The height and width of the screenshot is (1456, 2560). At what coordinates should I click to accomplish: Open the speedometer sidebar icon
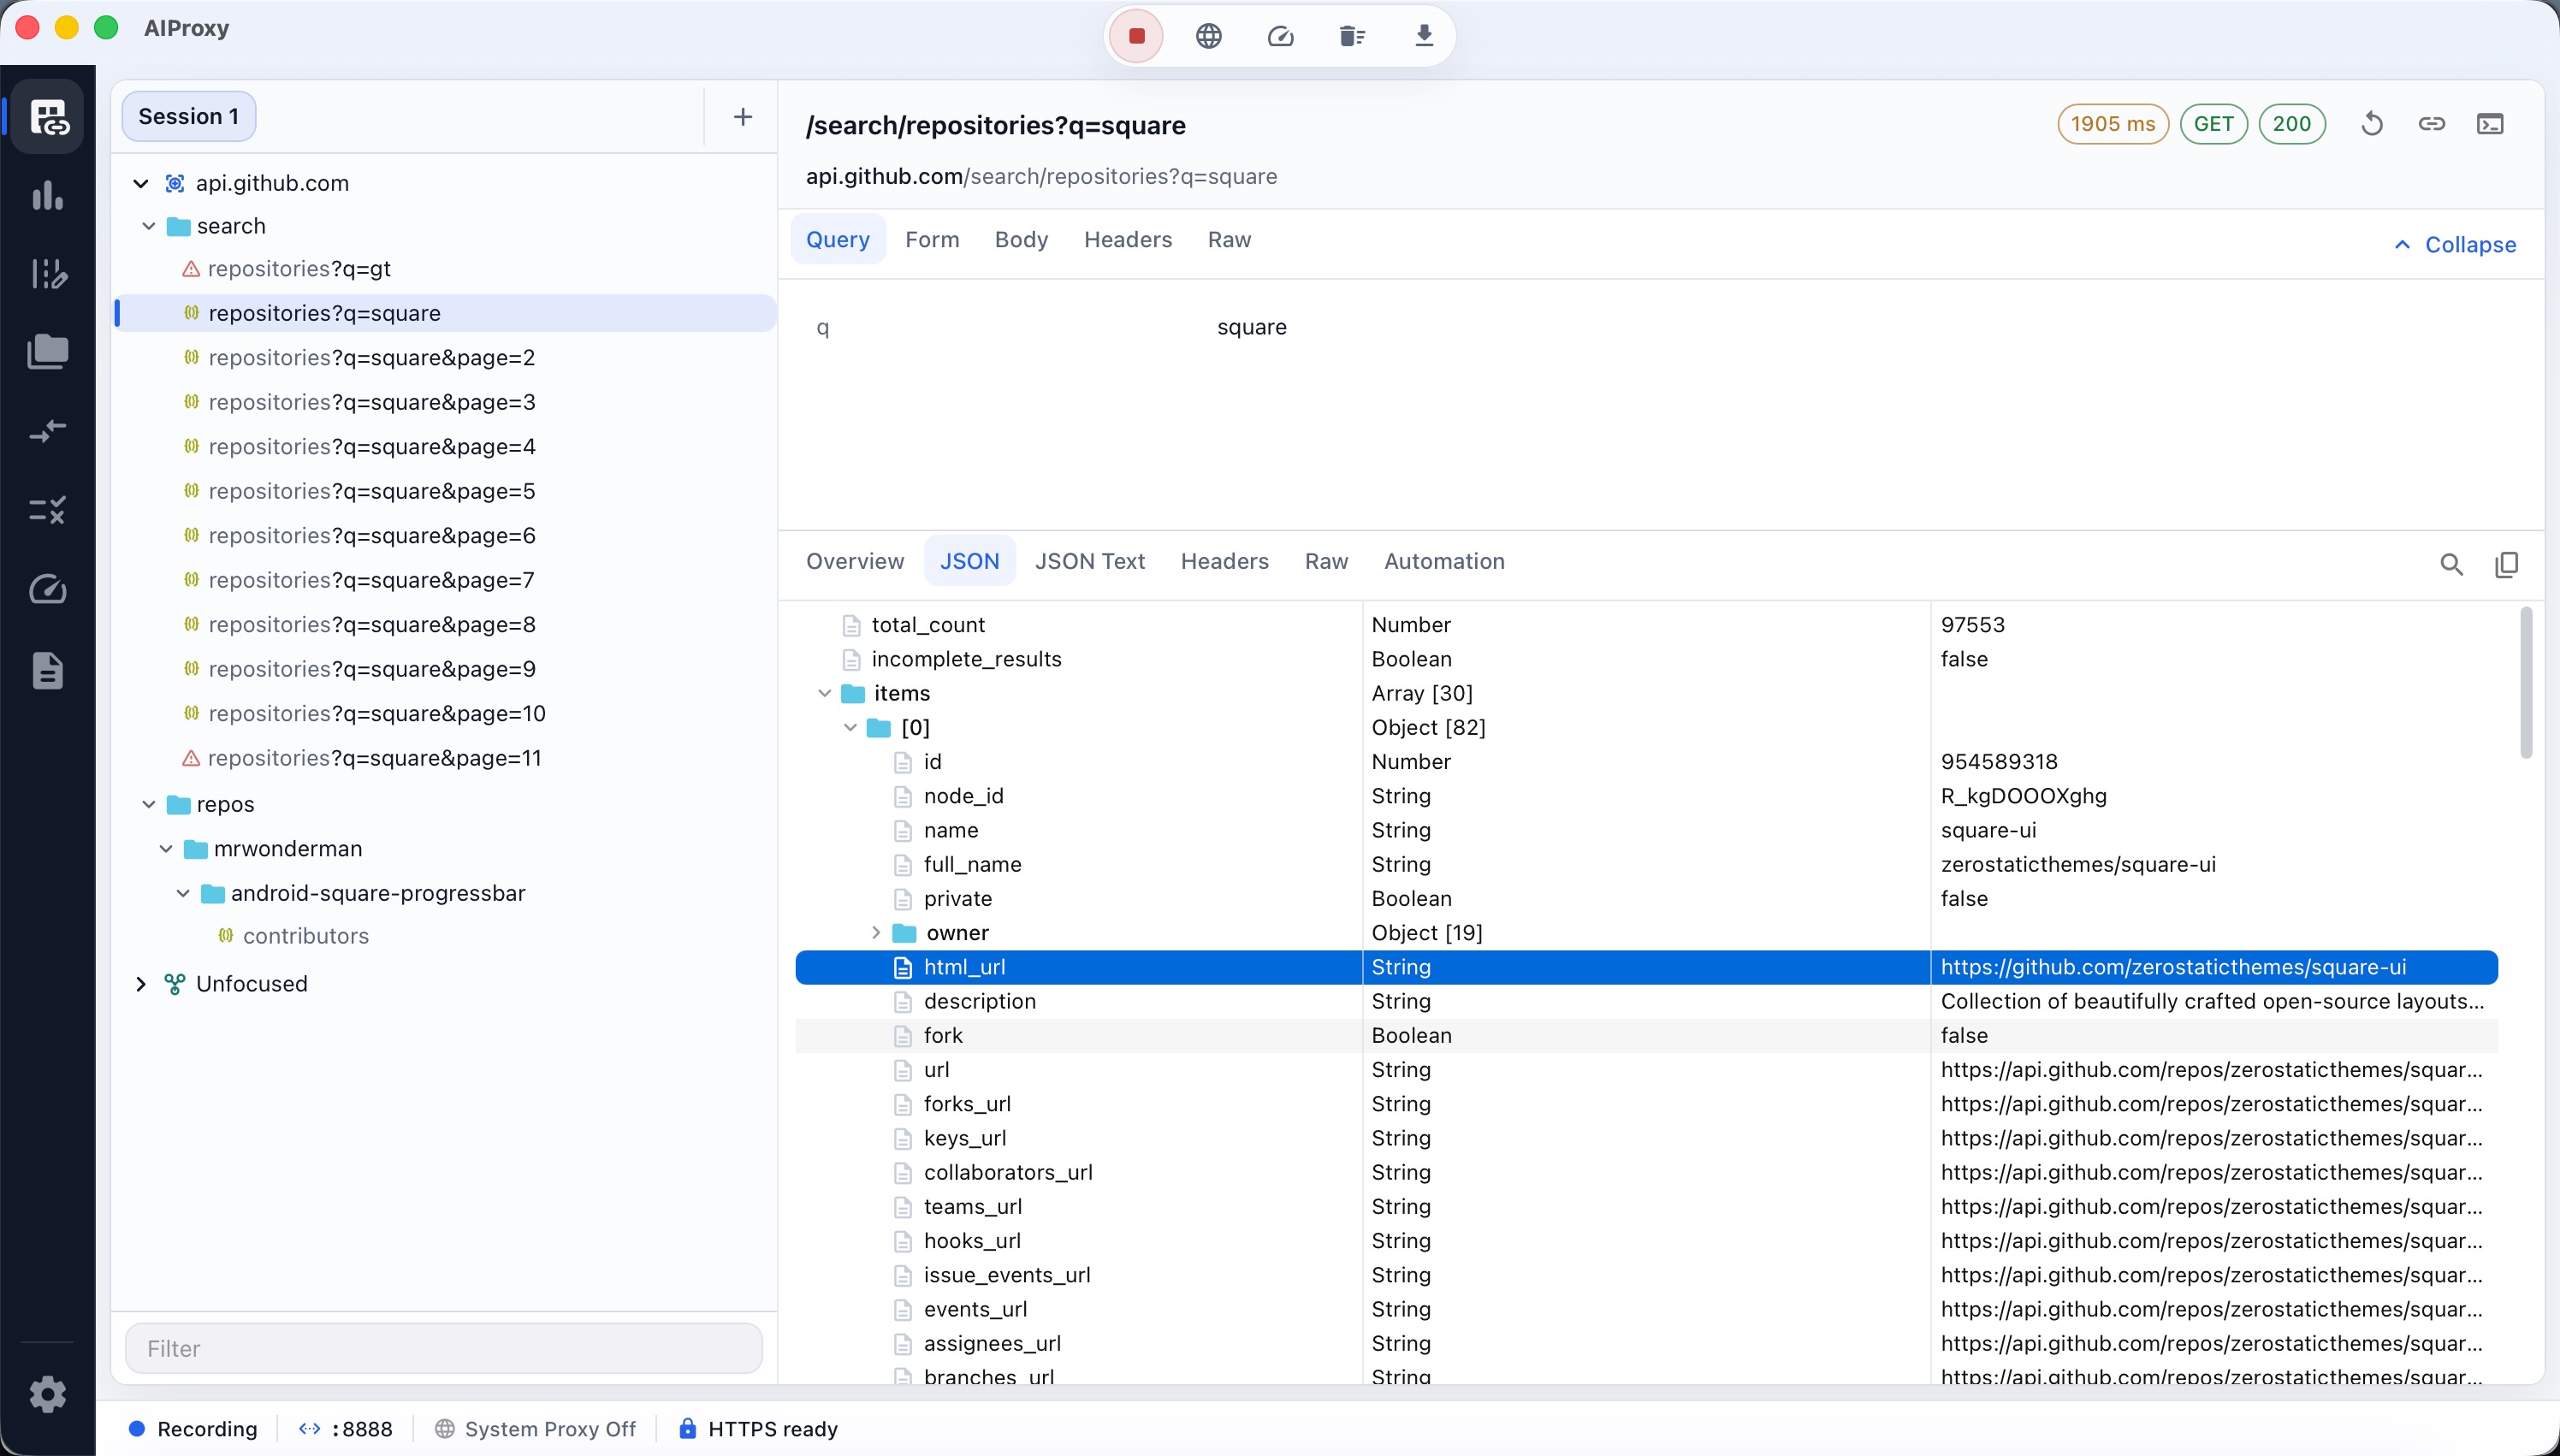(x=48, y=590)
